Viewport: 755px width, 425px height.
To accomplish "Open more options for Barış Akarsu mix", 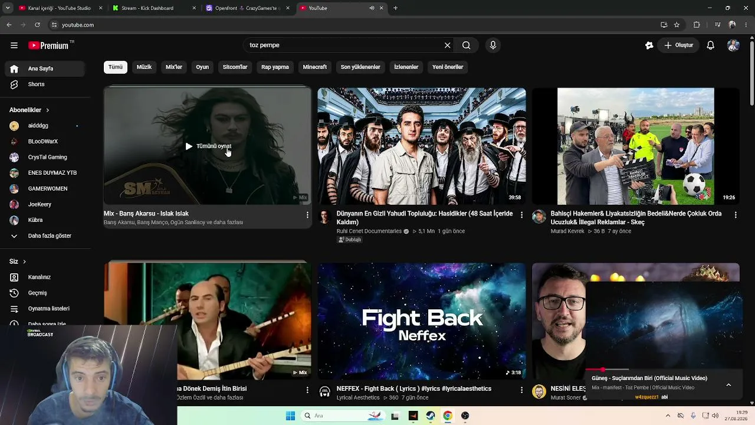I will [x=307, y=215].
